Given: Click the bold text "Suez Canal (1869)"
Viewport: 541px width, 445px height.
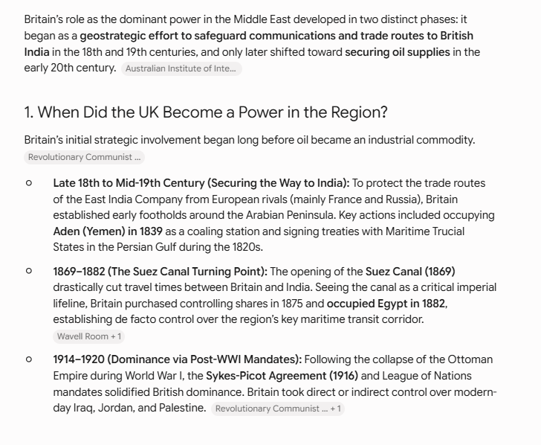Looking at the screenshot, I should point(410,272).
